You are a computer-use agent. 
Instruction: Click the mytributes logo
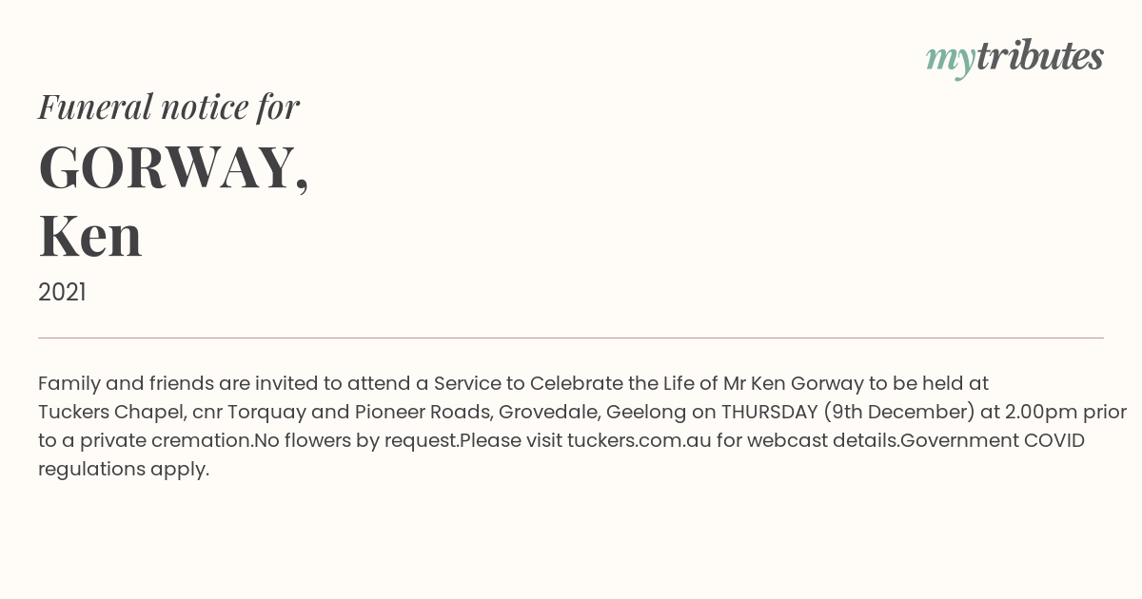pyautogui.click(x=1014, y=58)
